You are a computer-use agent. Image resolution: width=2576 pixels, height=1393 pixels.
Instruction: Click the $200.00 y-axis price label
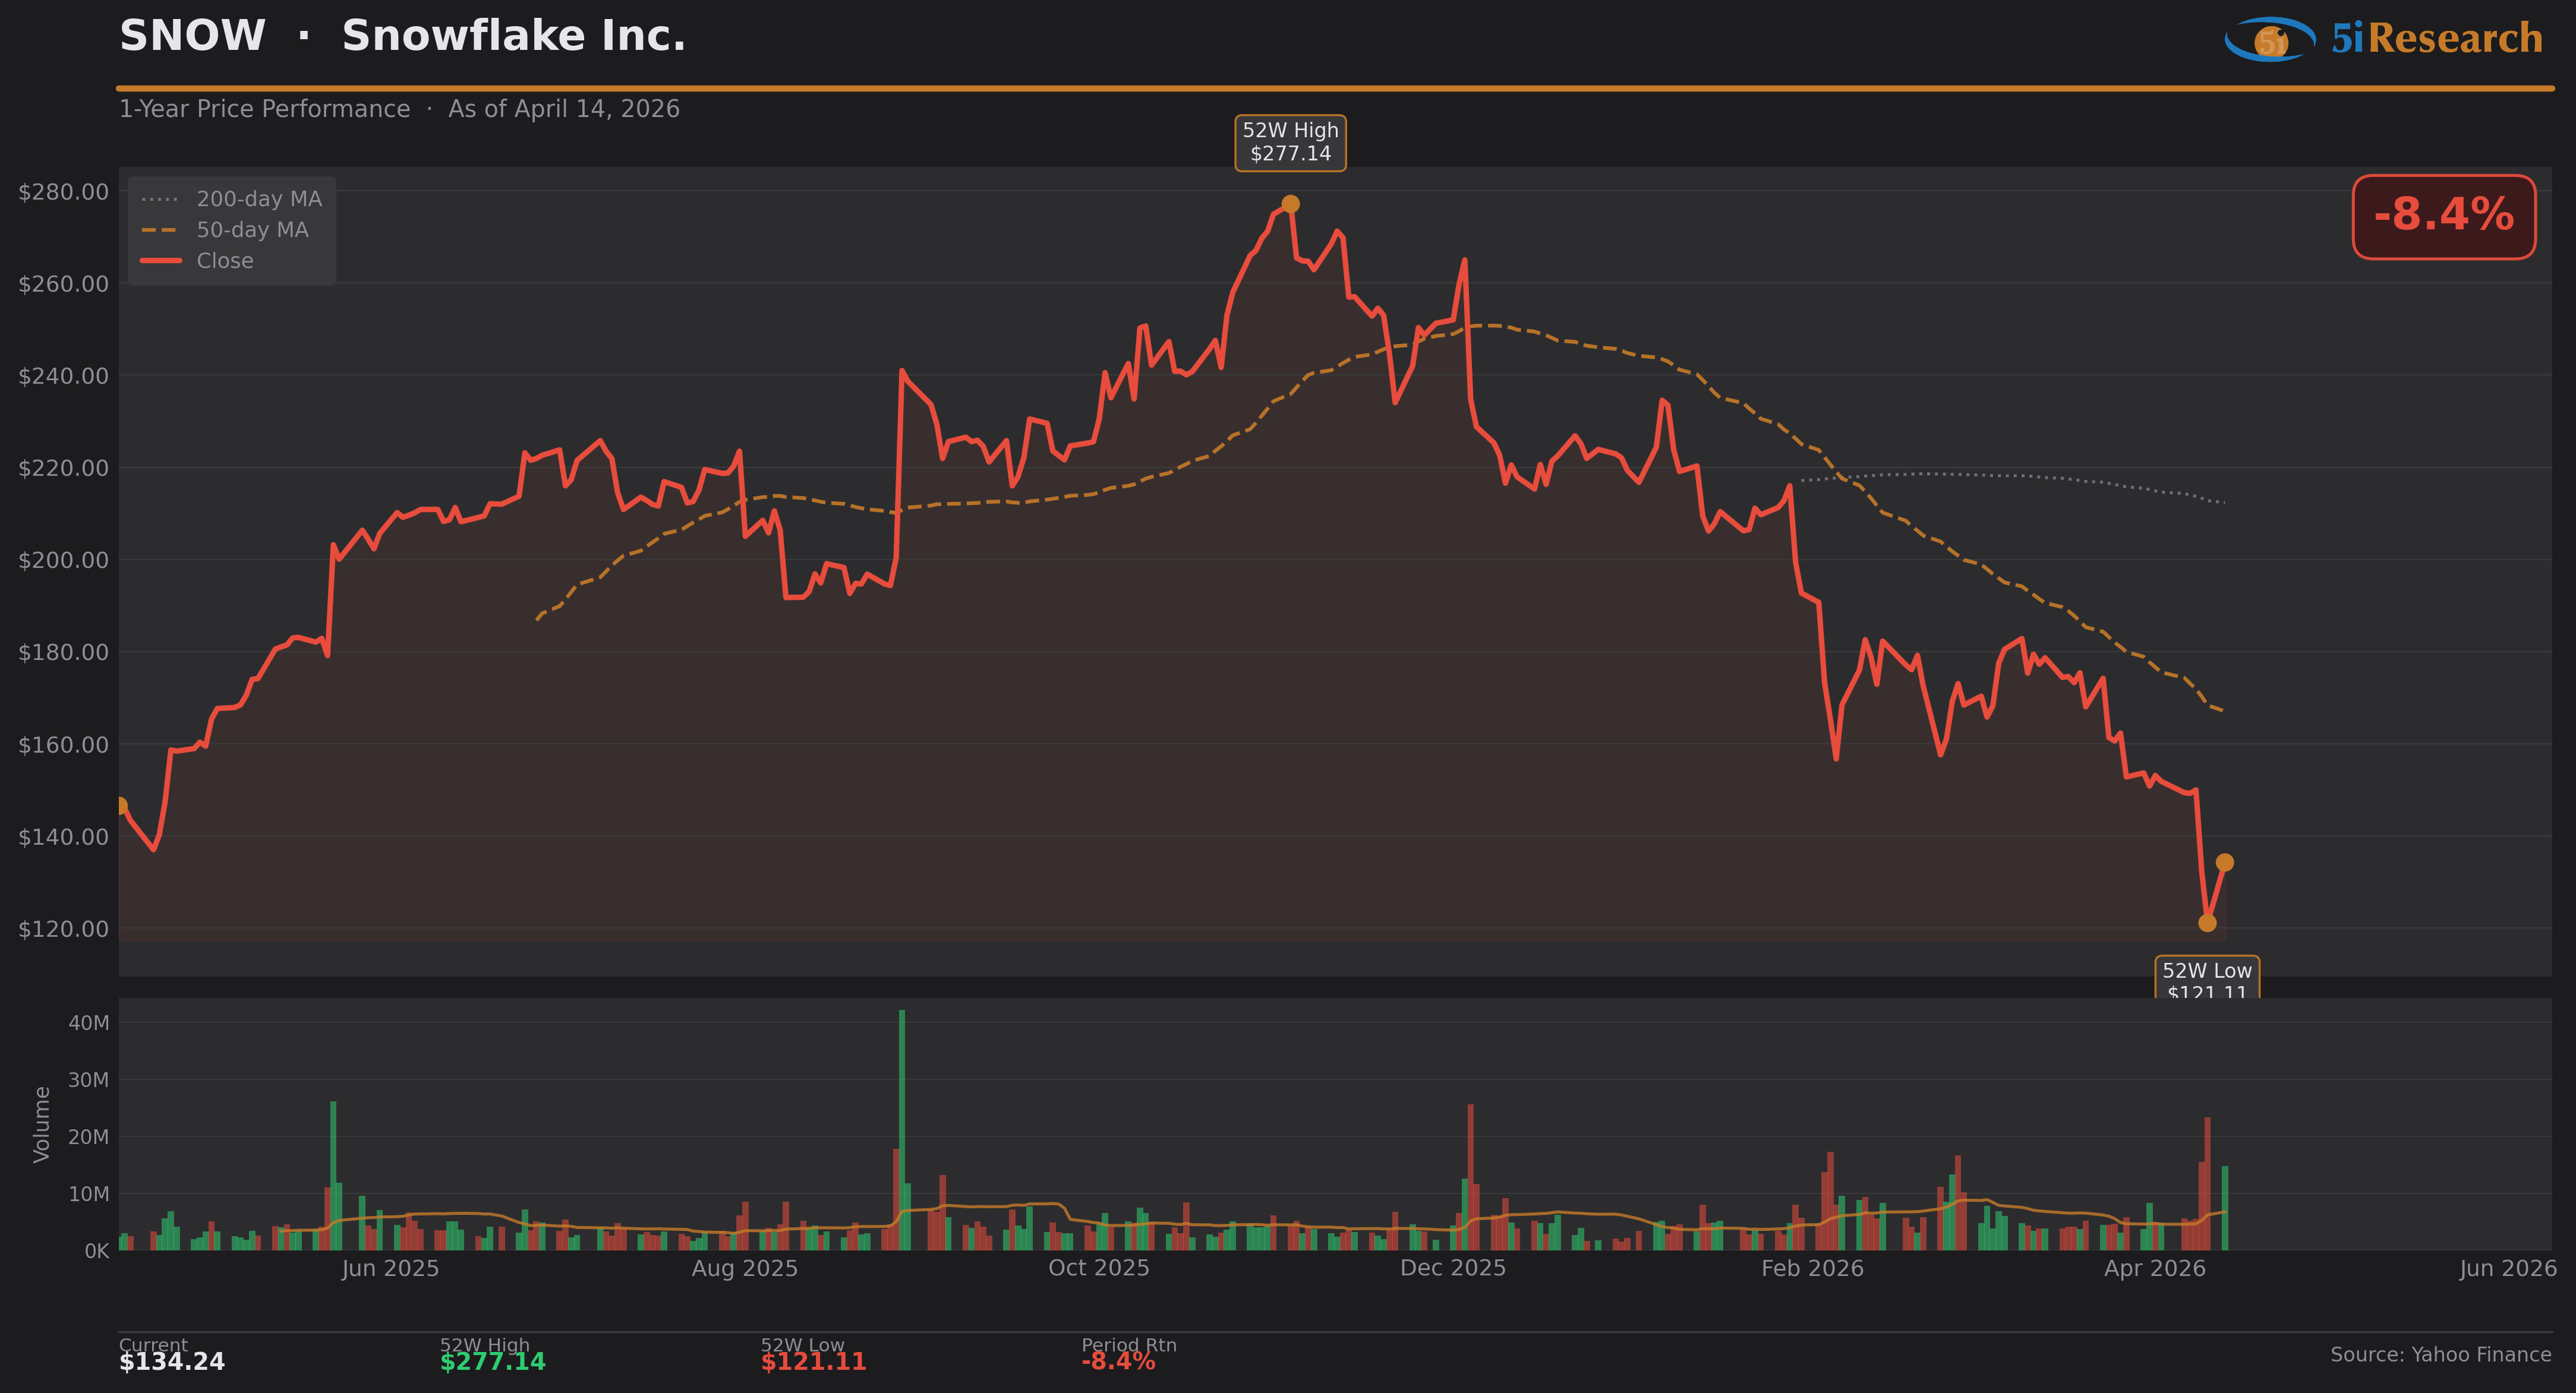(x=64, y=560)
